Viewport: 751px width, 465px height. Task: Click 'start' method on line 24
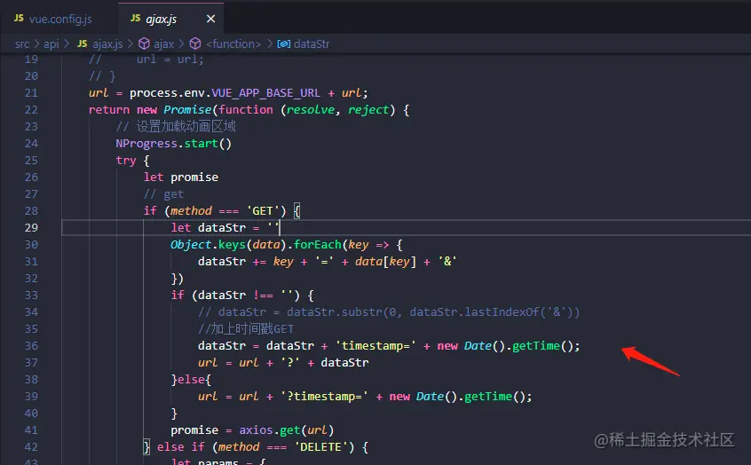[202, 143]
